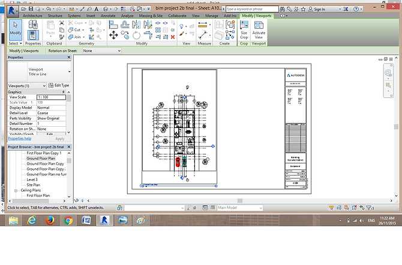Click the navigation wheel icon in drawing area
402x265 pixels.
[x=388, y=73]
